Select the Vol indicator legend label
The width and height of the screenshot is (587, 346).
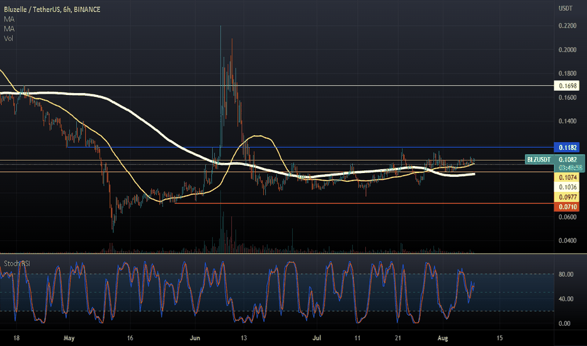(8, 38)
